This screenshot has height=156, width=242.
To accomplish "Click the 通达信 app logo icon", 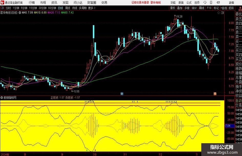I will (2, 3).
